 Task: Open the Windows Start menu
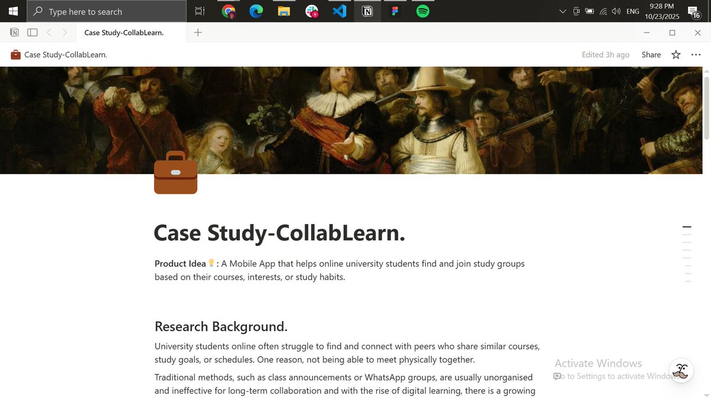pos(13,11)
